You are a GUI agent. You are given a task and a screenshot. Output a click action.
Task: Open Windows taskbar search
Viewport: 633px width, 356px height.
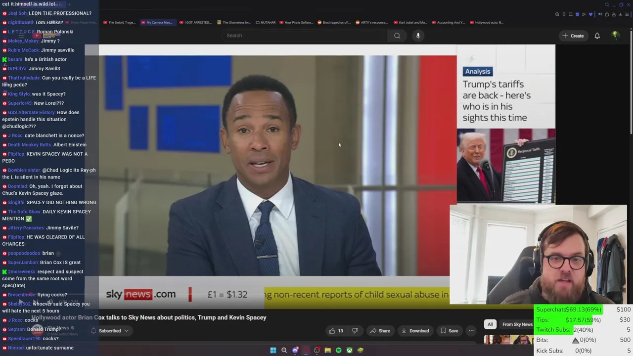click(x=284, y=350)
